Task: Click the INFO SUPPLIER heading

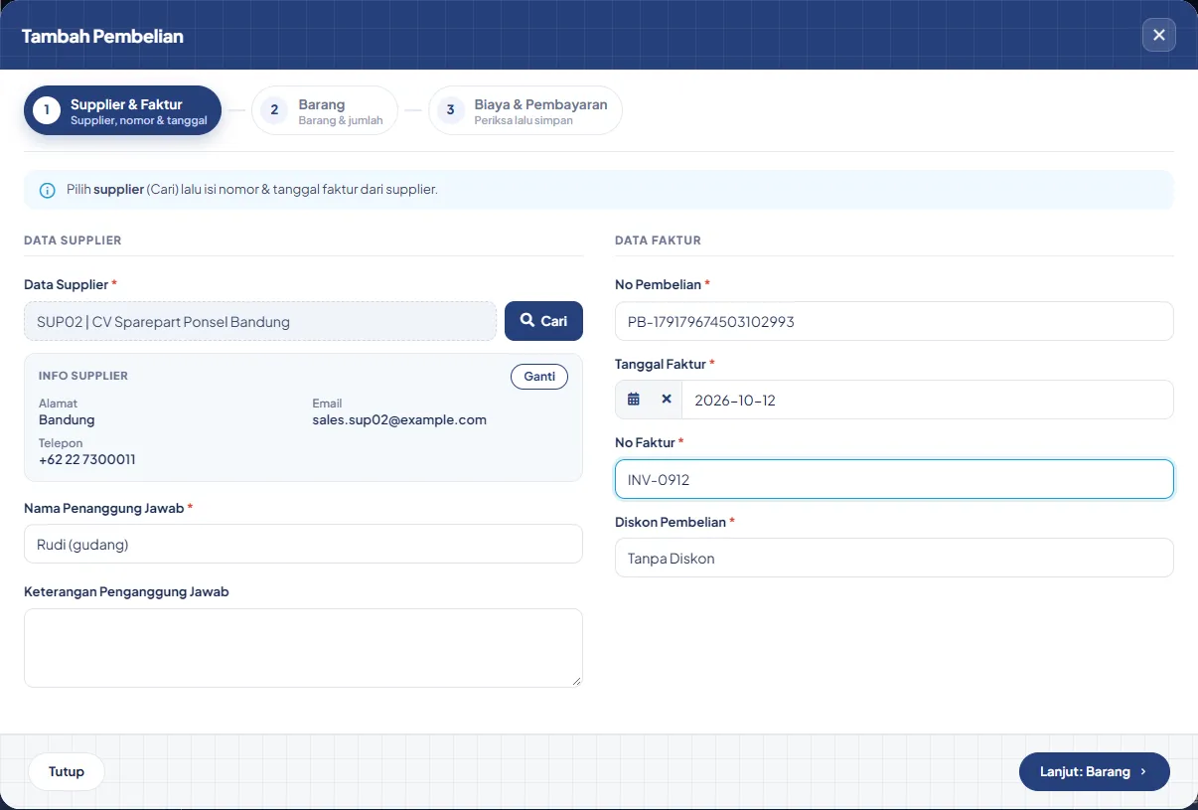Action: pyautogui.click(x=83, y=376)
